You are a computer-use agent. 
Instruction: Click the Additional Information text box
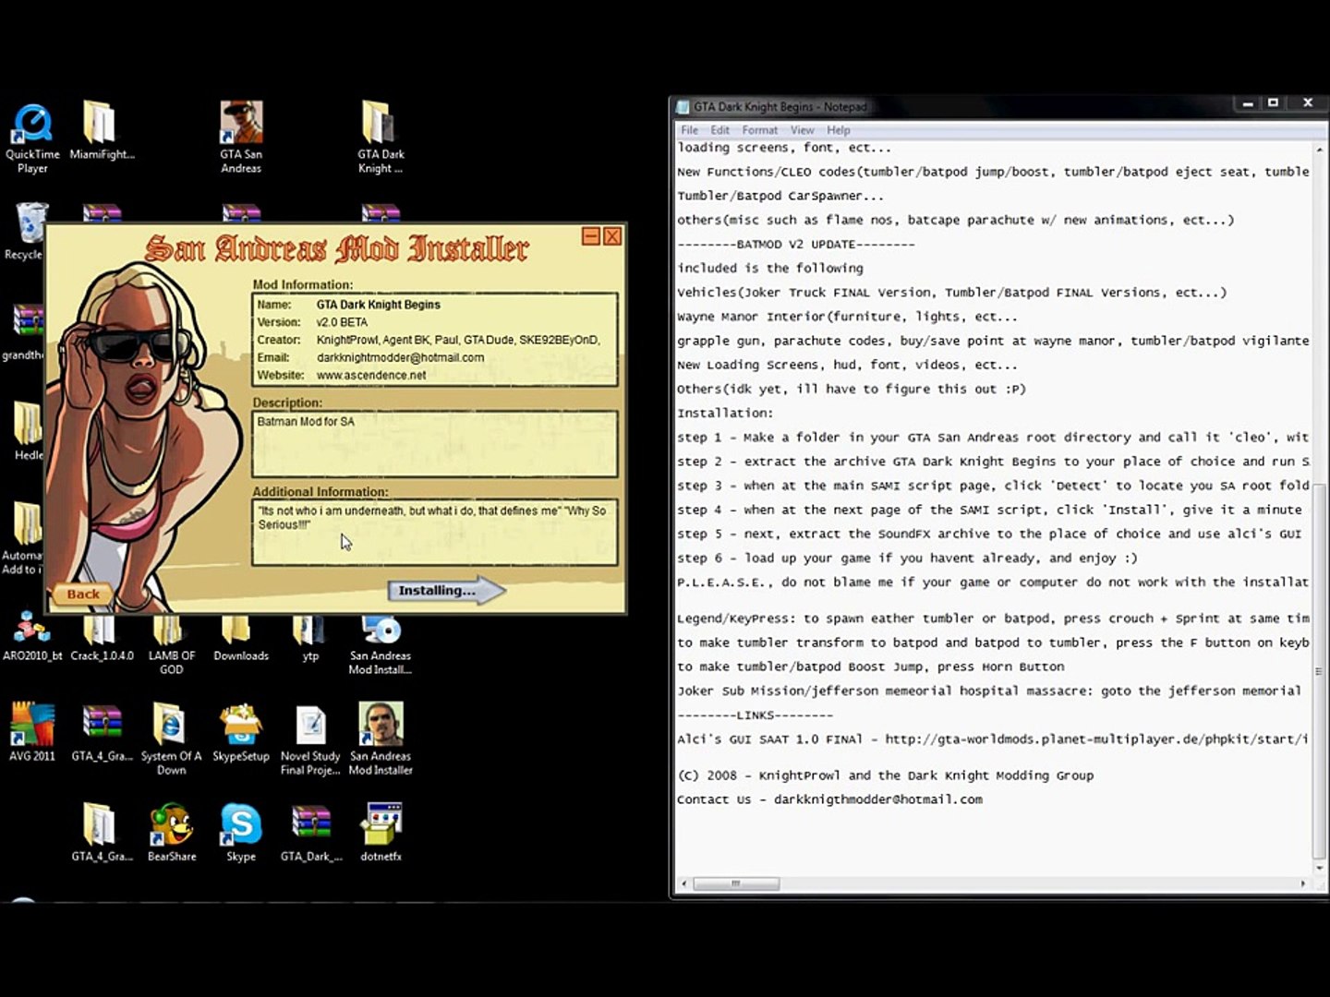435,533
